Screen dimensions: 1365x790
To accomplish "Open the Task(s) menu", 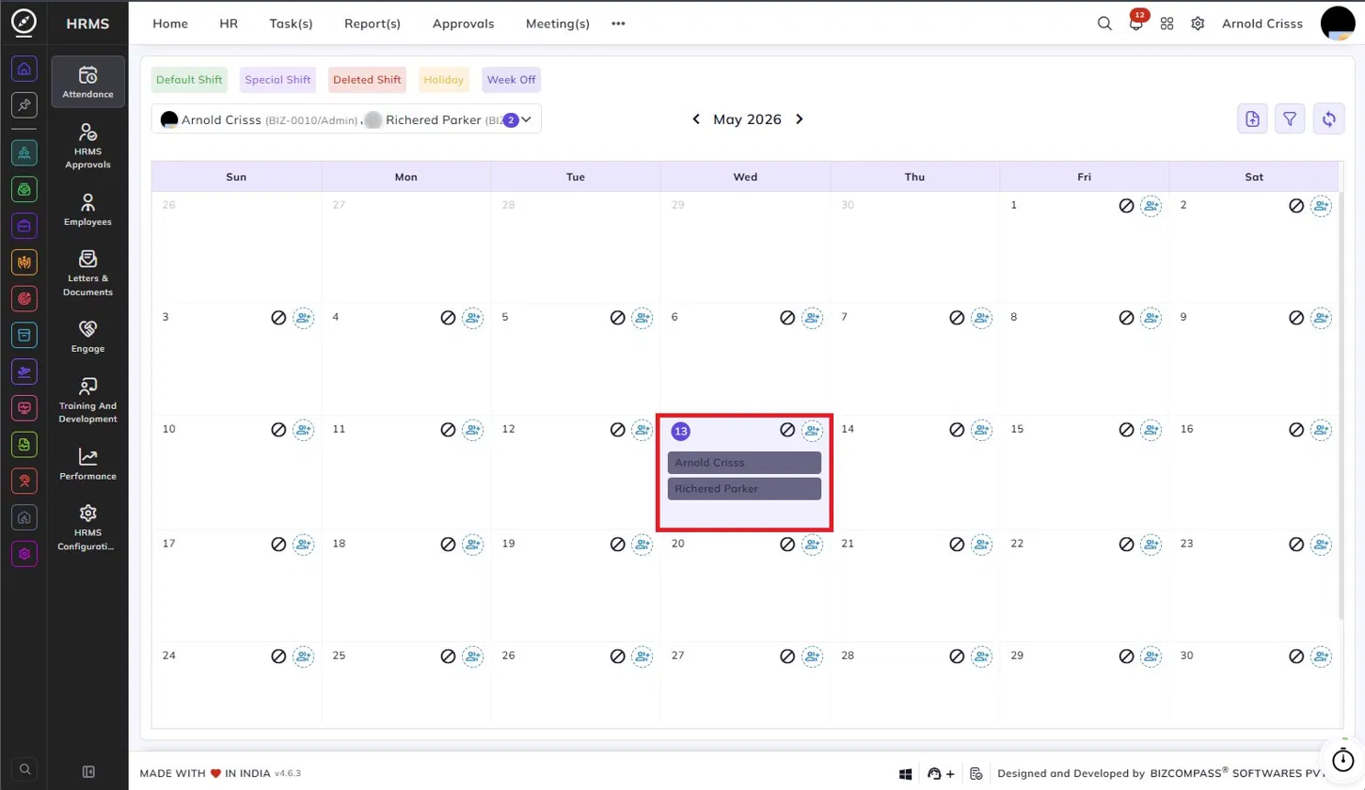I will [291, 24].
